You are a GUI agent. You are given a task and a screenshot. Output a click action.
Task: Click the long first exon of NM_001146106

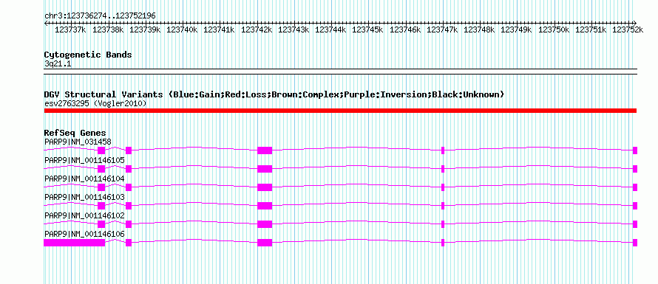point(74,243)
